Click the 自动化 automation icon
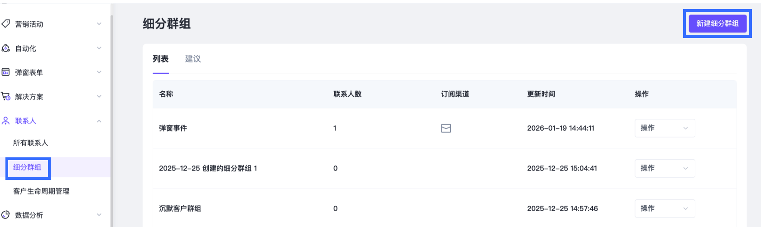 click(6, 48)
